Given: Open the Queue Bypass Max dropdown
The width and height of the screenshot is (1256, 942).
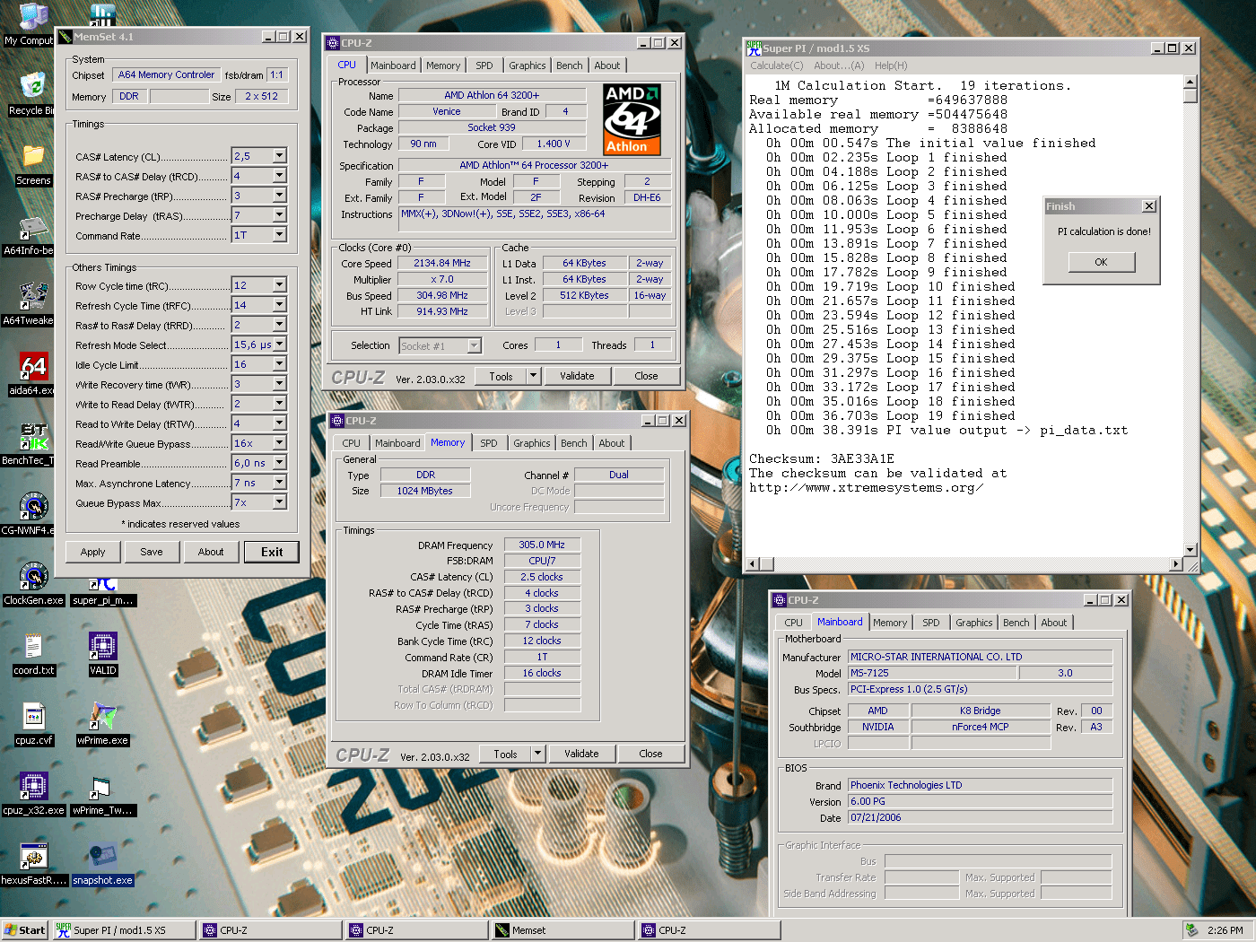Looking at the screenshot, I should click(x=280, y=502).
